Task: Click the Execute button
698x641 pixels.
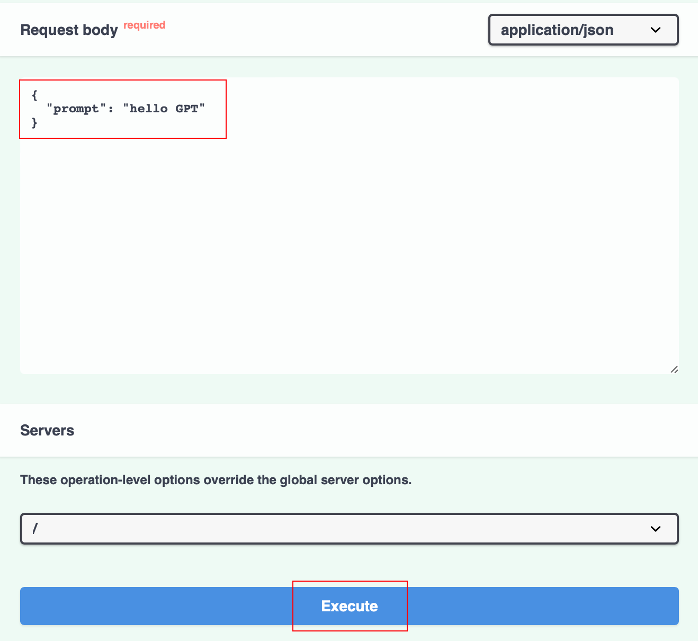Action: tap(350, 606)
